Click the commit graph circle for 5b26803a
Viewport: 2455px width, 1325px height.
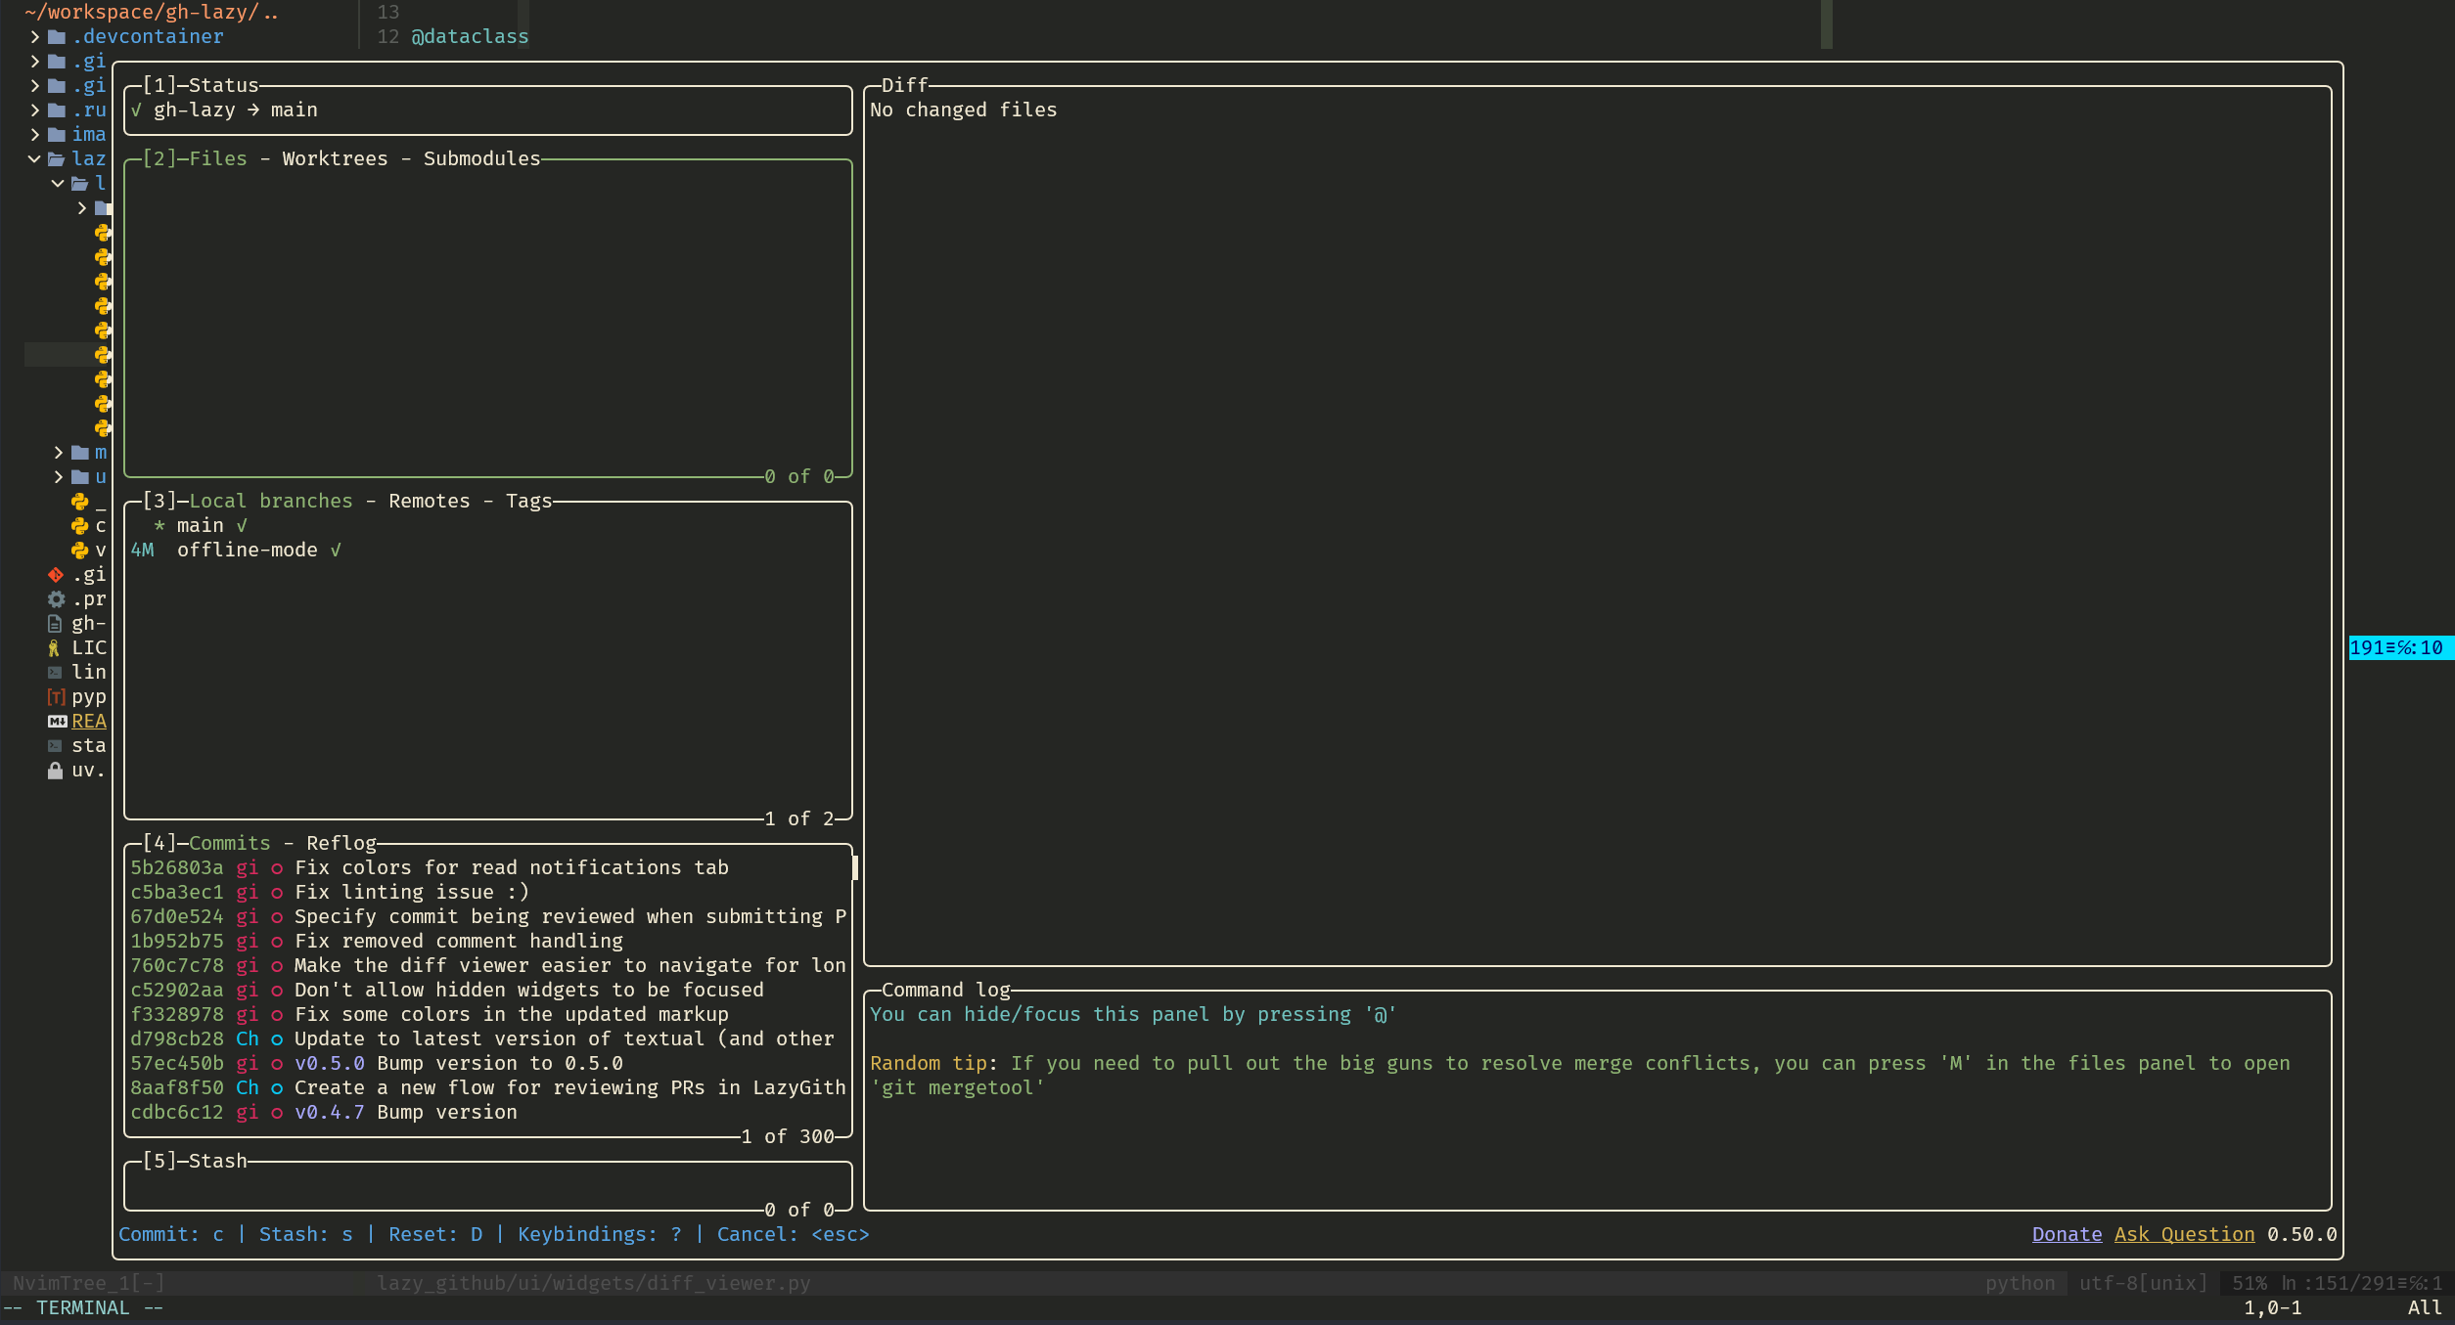(277, 868)
